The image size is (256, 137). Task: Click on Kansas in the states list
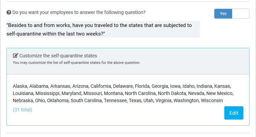[222, 86]
